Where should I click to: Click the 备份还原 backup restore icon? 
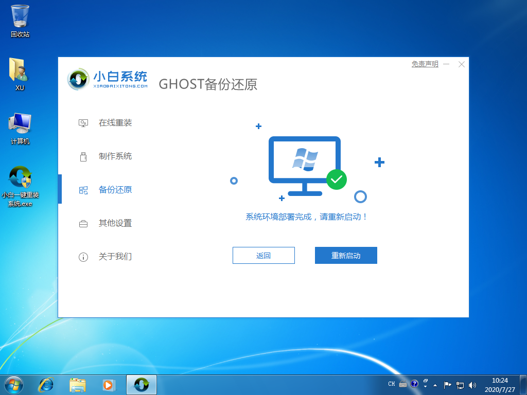tap(83, 190)
